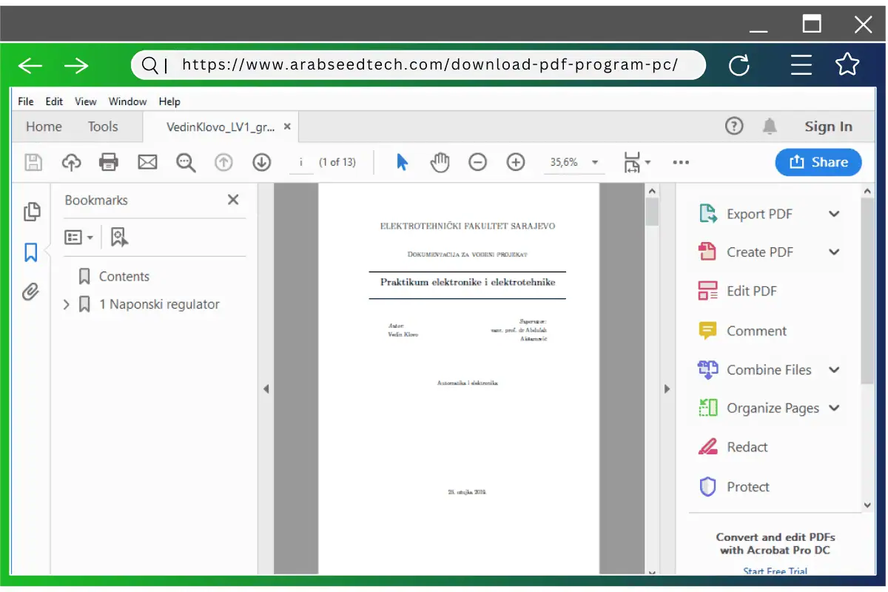Open the Attachments panel via paperclip
888x592 pixels.
[x=31, y=292]
